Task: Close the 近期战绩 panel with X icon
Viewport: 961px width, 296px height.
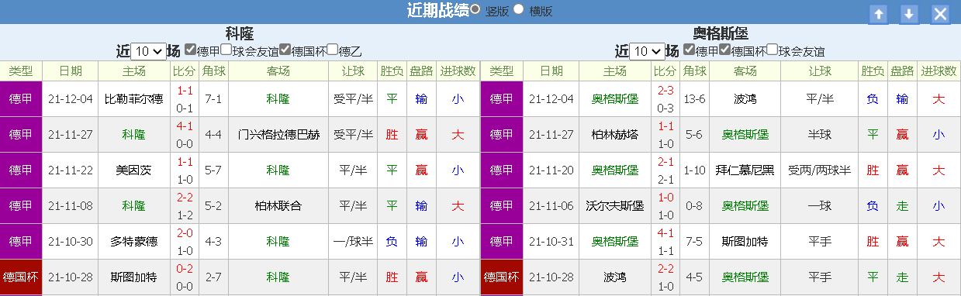Action: pos(940,14)
